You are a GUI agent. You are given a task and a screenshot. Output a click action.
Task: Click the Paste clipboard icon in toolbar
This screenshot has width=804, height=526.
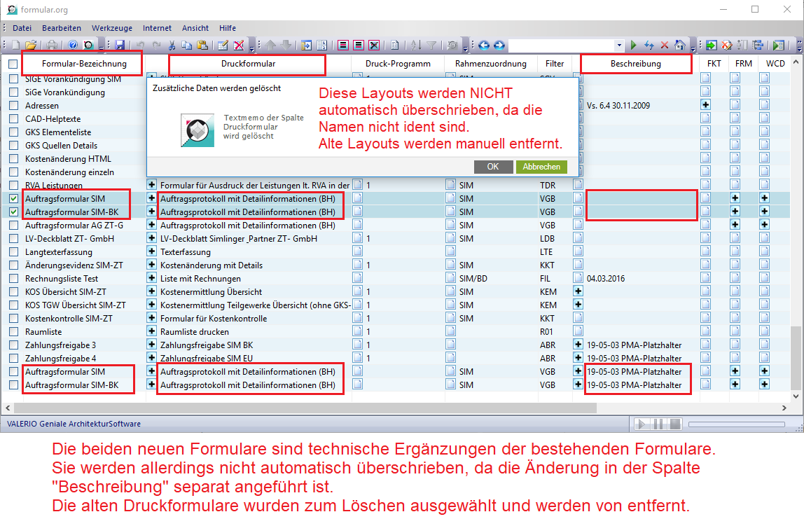pyautogui.click(x=202, y=46)
